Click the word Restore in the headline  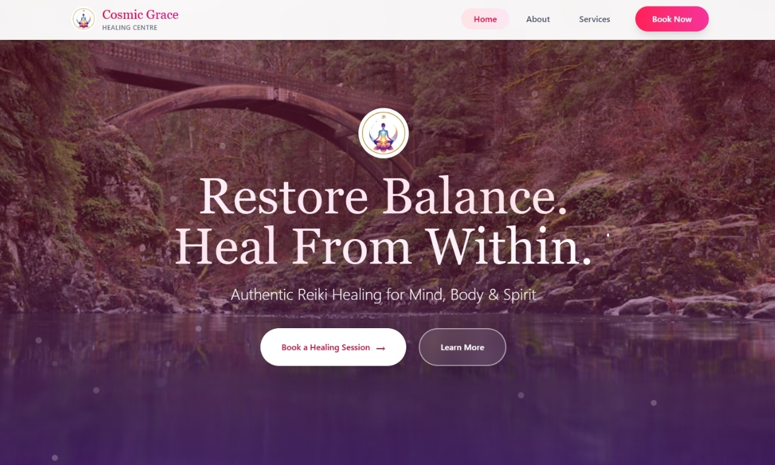(283, 196)
